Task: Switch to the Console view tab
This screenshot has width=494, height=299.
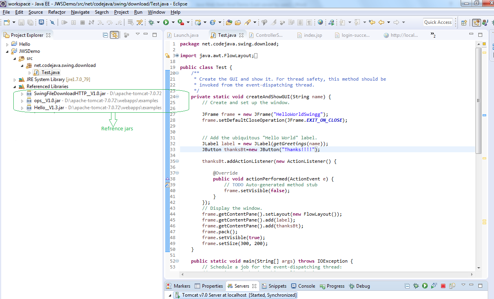Action: coord(303,286)
